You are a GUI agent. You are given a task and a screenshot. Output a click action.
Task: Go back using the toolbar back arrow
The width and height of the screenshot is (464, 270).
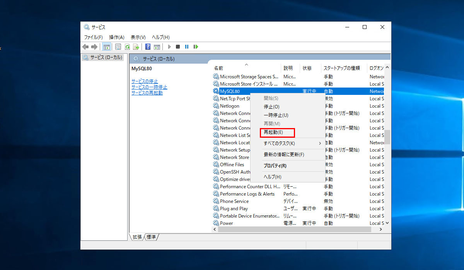click(85, 47)
